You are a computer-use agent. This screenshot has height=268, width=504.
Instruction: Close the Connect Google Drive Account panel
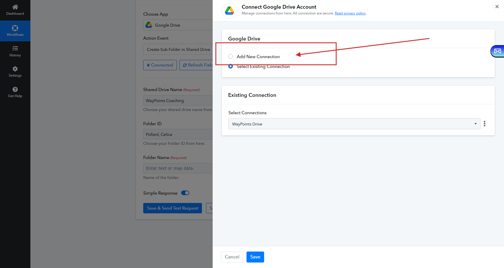[497, 6]
